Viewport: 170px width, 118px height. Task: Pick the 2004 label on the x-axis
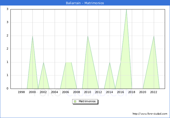tap(54, 92)
